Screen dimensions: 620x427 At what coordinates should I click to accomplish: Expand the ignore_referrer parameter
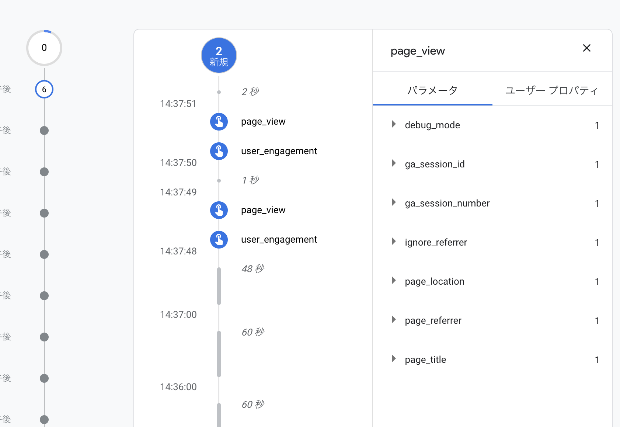pos(394,242)
